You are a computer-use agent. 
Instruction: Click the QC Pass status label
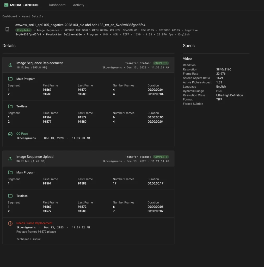pos(22,133)
